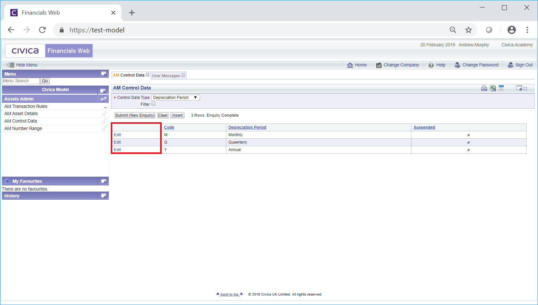The width and height of the screenshot is (538, 305).
Task: Close the User Messages tab
Action: pos(183,75)
